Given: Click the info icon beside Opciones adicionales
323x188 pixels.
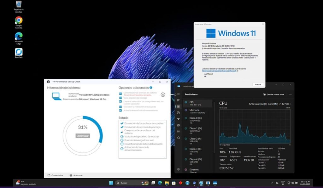Looking at the screenshot, I should click(x=151, y=88).
